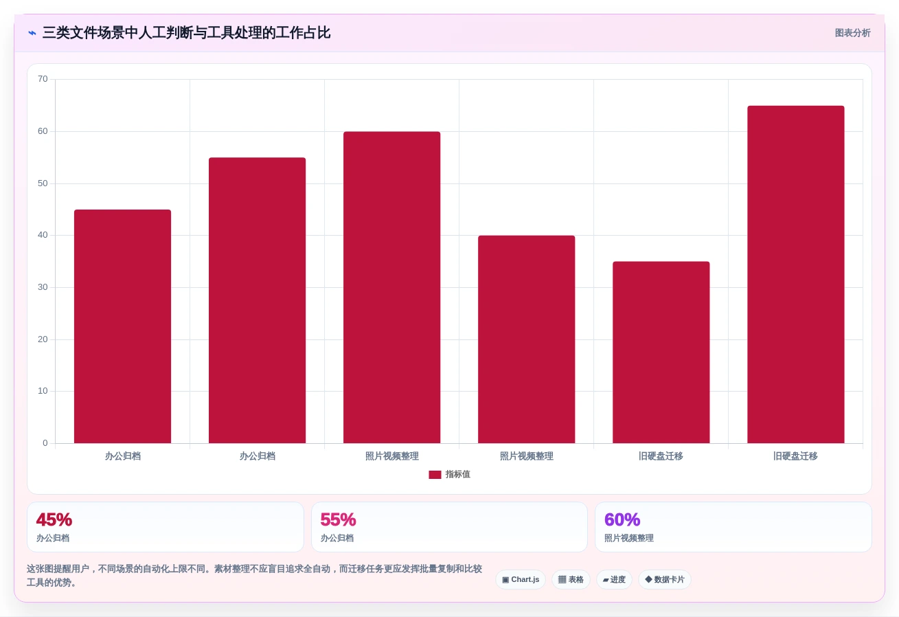
Task: Select the 进度 tag chip
Action: tap(614, 580)
